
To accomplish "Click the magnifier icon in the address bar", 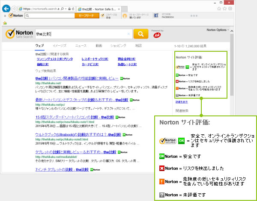I will pos(62,9).
